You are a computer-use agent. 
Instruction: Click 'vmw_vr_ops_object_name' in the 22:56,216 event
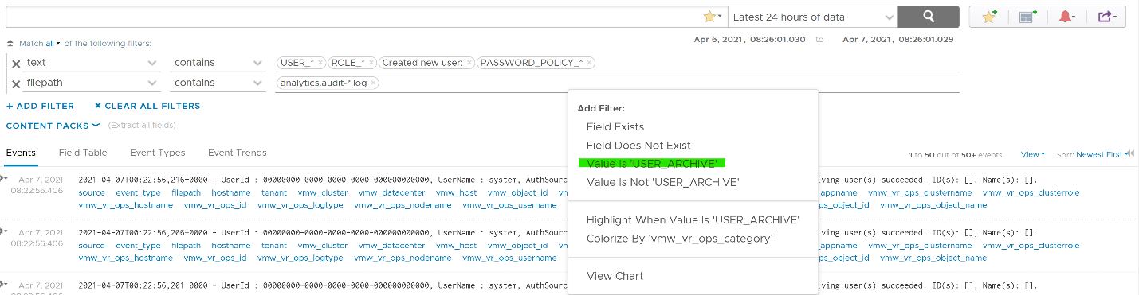coord(933,205)
